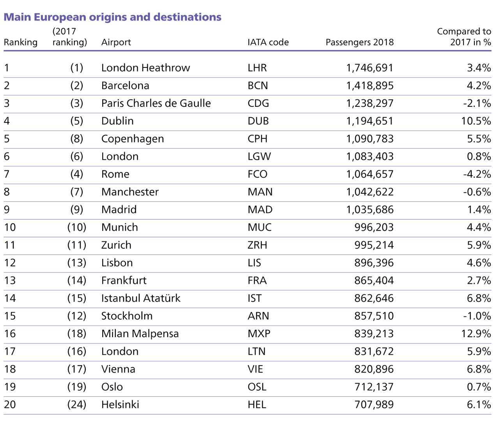Select the 'OSL' IATA code

pyautogui.click(x=257, y=387)
